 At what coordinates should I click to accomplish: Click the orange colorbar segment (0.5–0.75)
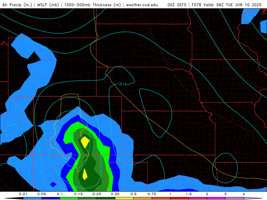tap(143, 198)
